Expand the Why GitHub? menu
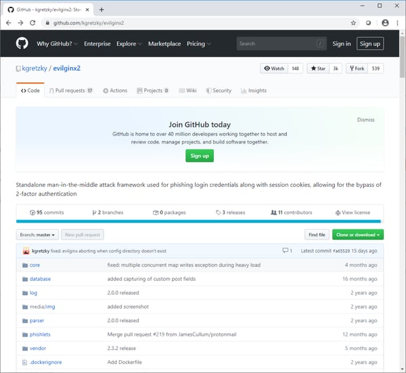Viewport: 406px width, 373px height. [x=57, y=43]
